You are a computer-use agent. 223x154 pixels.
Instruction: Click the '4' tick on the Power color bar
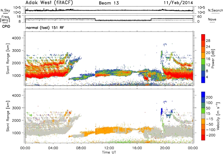coord(207,77)
